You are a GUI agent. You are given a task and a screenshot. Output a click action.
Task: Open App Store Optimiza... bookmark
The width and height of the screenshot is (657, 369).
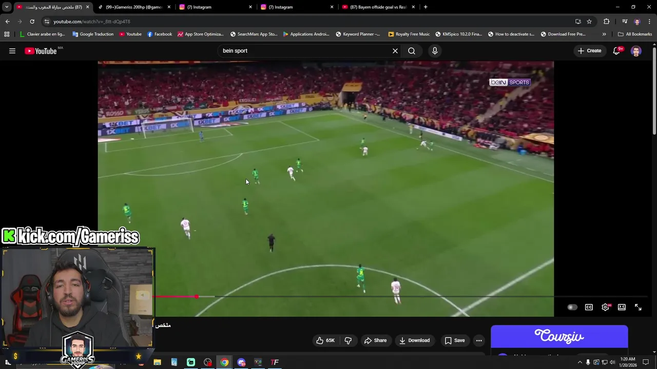[200, 34]
